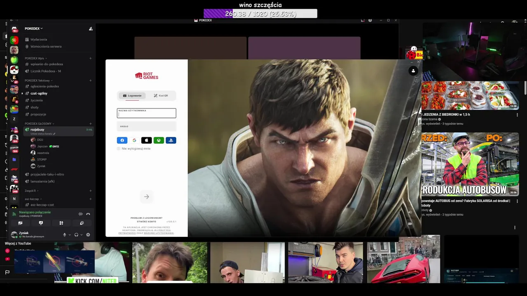Toggle camera in Discord voice panel

point(20,223)
